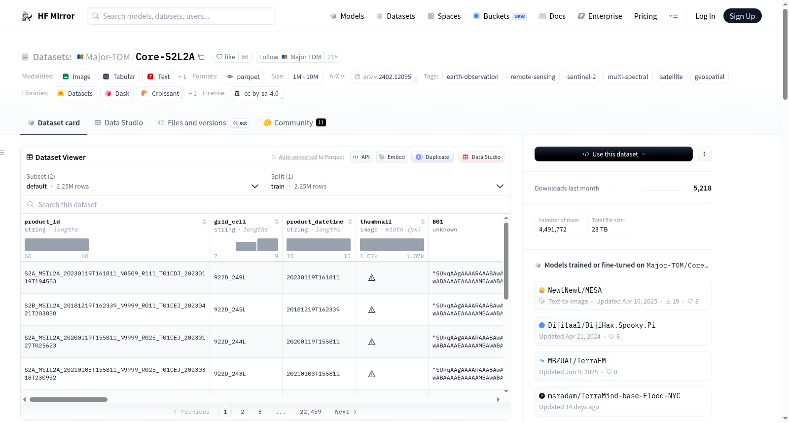
Task: Open the Use this dataset dropdown
Action: click(613, 154)
